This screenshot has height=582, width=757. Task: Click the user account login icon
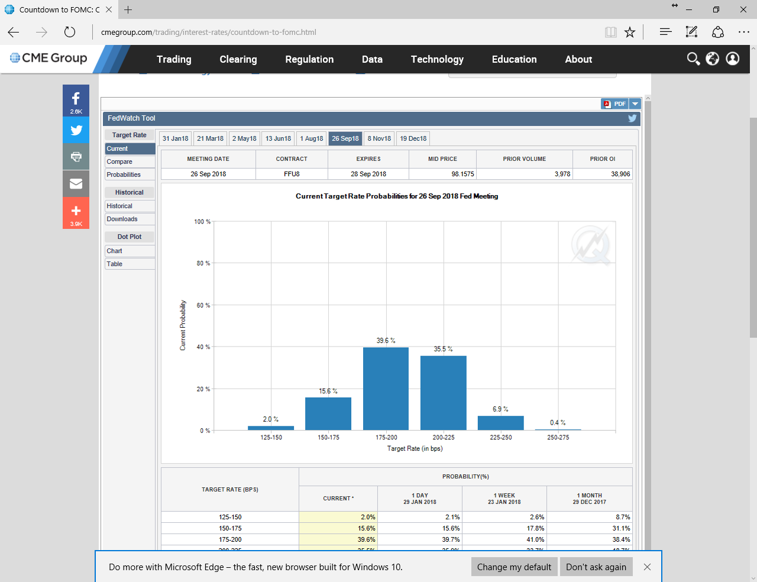[733, 59]
